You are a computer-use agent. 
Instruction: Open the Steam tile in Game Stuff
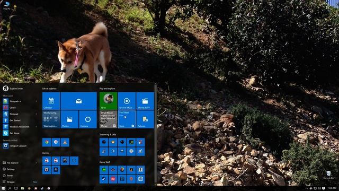click(x=104, y=179)
